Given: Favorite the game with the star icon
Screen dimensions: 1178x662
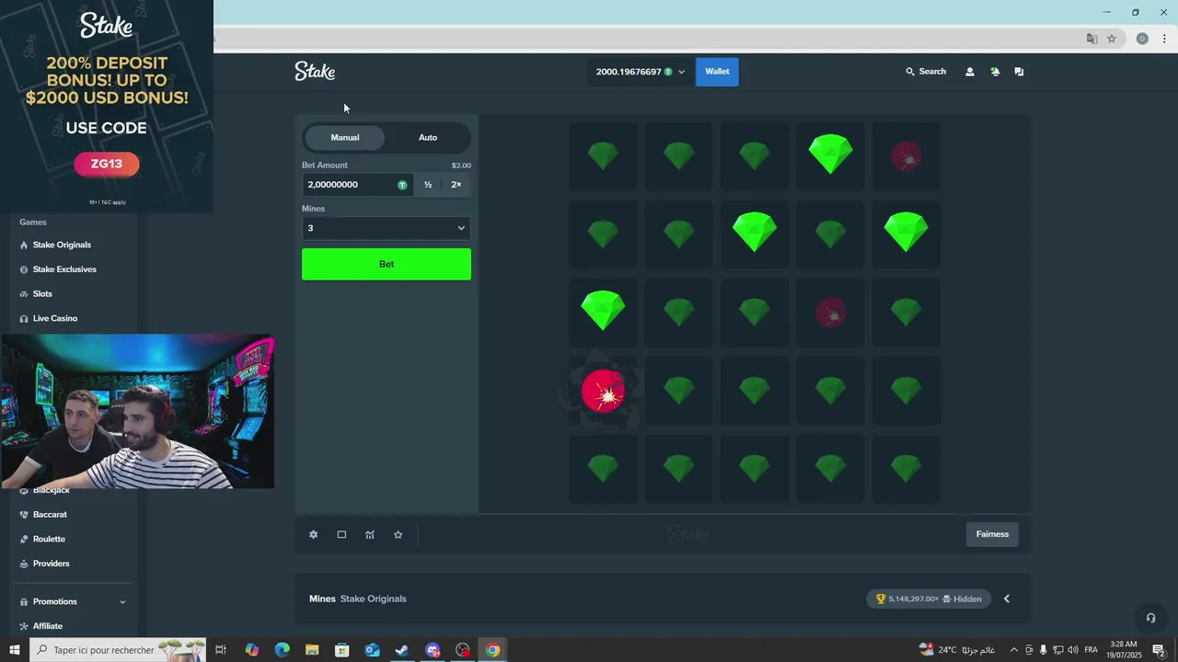Looking at the screenshot, I should (x=398, y=534).
